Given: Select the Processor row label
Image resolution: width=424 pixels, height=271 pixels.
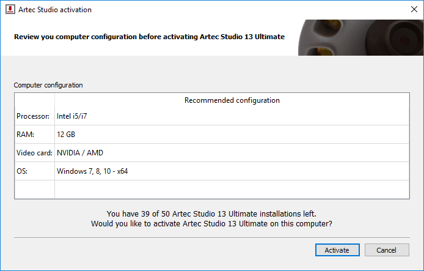Looking at the screenshot, I should coord(33,116).
